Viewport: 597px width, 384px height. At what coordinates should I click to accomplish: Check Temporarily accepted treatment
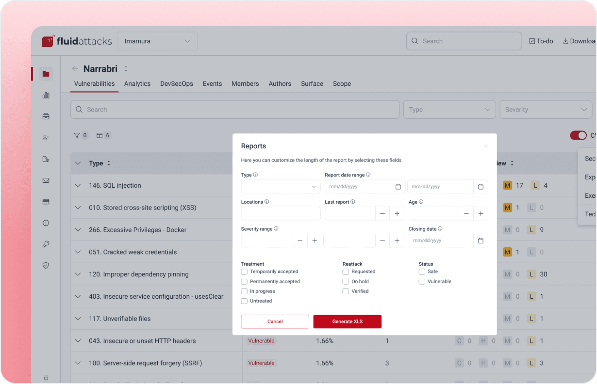pyautogui.click(x=245, y=272)
